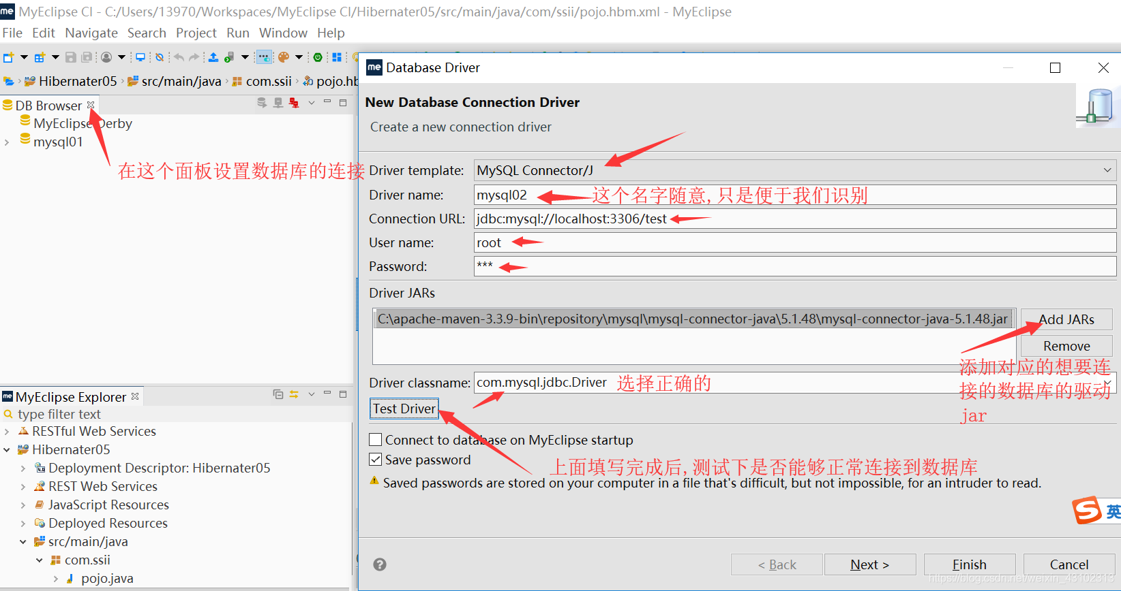Open the File menu
Viewport: 1121px width, 591px height.
(x=12, y=33)
